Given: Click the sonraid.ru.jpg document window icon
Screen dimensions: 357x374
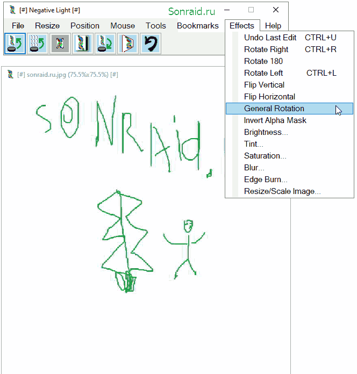Looking at the screenshot, I should (x=10, y=74).
